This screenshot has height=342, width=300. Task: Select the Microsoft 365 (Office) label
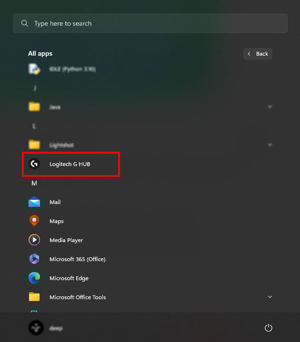pos(78,259)
